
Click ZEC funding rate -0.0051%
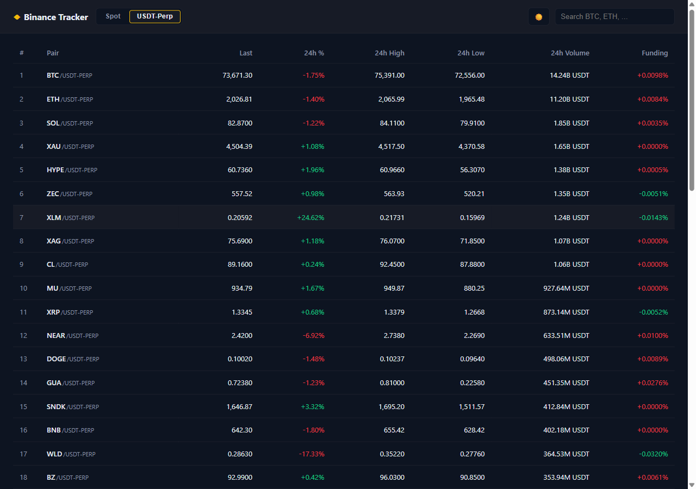(654, 194)
